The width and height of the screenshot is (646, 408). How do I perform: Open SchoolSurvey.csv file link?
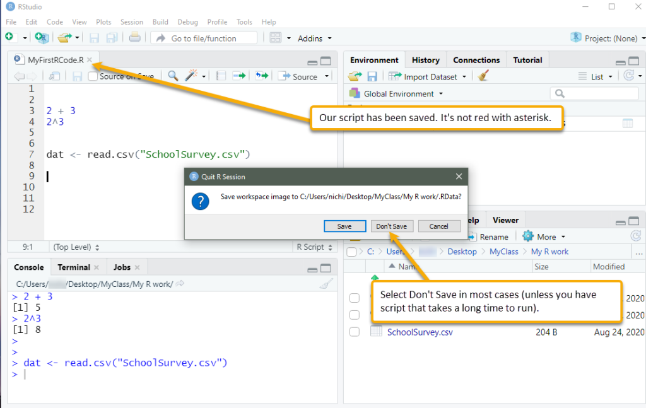(420, 332)
